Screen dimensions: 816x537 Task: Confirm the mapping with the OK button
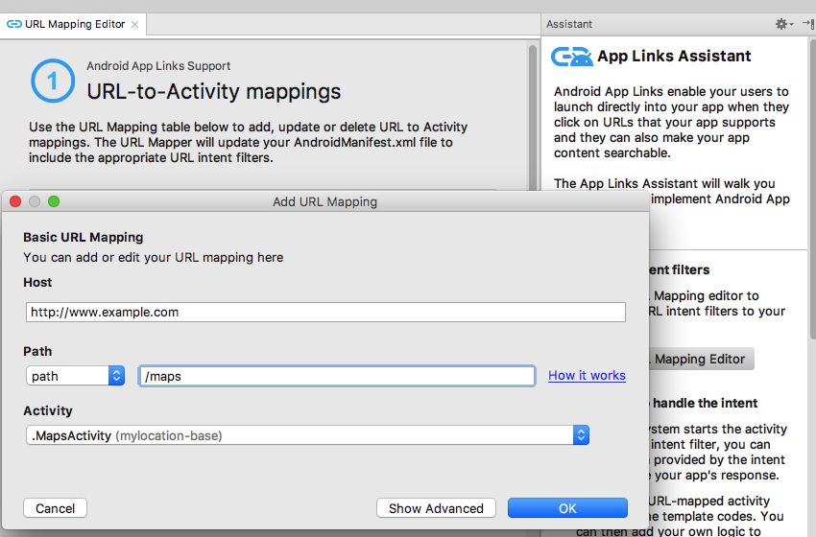point(567,508)
